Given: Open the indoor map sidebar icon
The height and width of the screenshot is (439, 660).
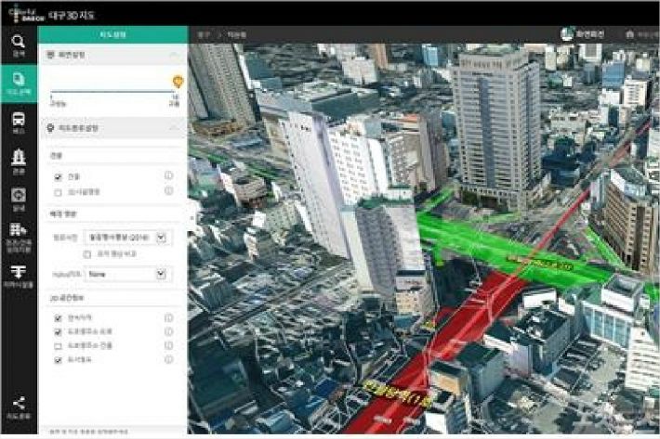Looking at the screenshot, I should [x=19, y=199].
